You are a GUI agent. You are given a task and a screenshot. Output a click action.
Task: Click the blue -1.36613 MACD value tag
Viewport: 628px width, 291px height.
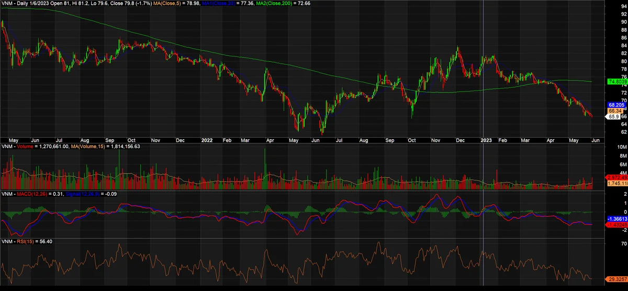(616, 218)
